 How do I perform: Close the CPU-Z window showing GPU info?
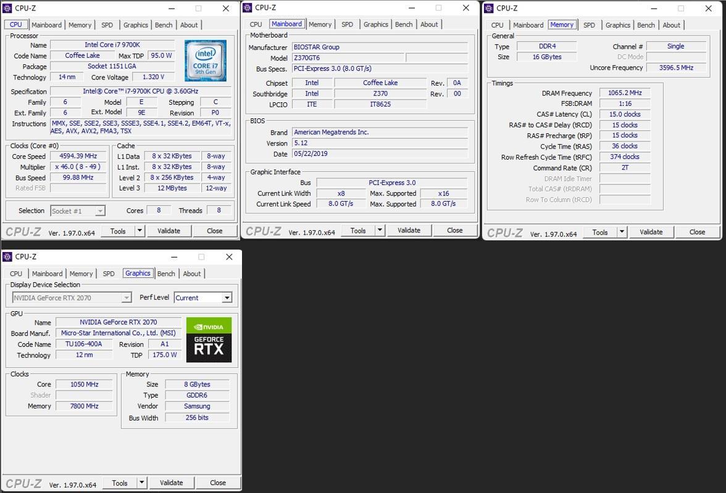pos(228,257)
